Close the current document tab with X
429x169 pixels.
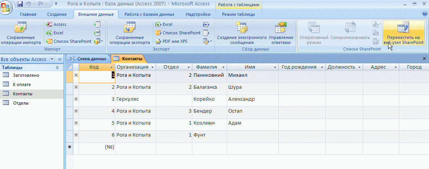424,58
